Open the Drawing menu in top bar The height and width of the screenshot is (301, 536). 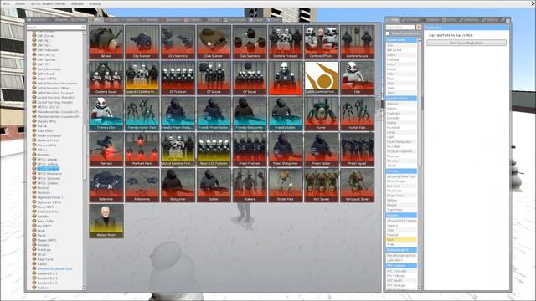coord(95,3)
